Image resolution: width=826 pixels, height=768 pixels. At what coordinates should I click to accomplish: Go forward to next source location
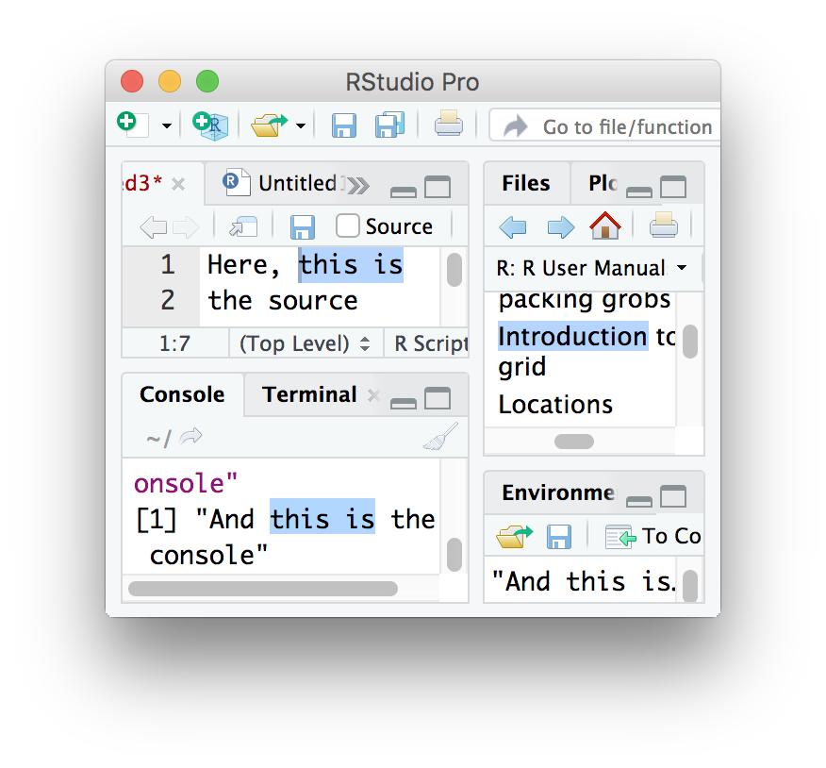point(187,227)
